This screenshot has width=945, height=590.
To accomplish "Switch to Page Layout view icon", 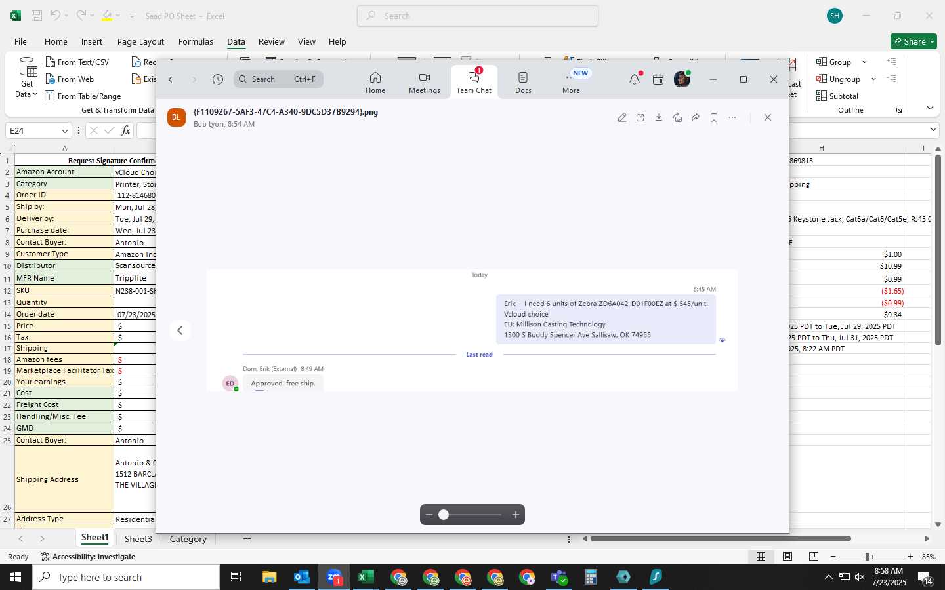I will (787, 556).
